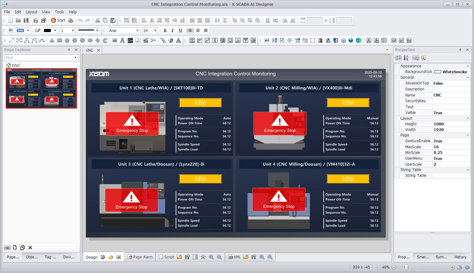Click the black line color swatch

tap(47, 30)
